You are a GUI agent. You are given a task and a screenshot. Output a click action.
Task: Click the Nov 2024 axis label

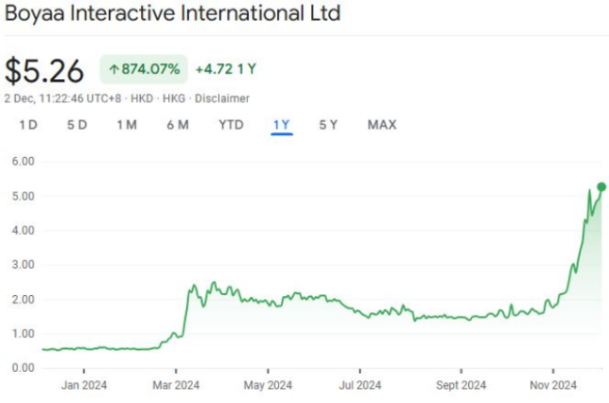553,384
